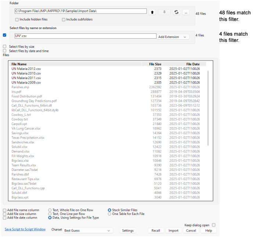
Task: Enable Select files by size
Action: click(x=4, y=47)
